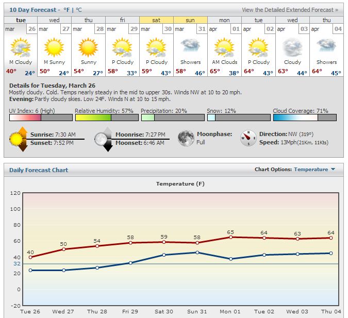Click the sunrise/sunset sun icon
This screenshot has height=318, width=348.
coord(19,139)
